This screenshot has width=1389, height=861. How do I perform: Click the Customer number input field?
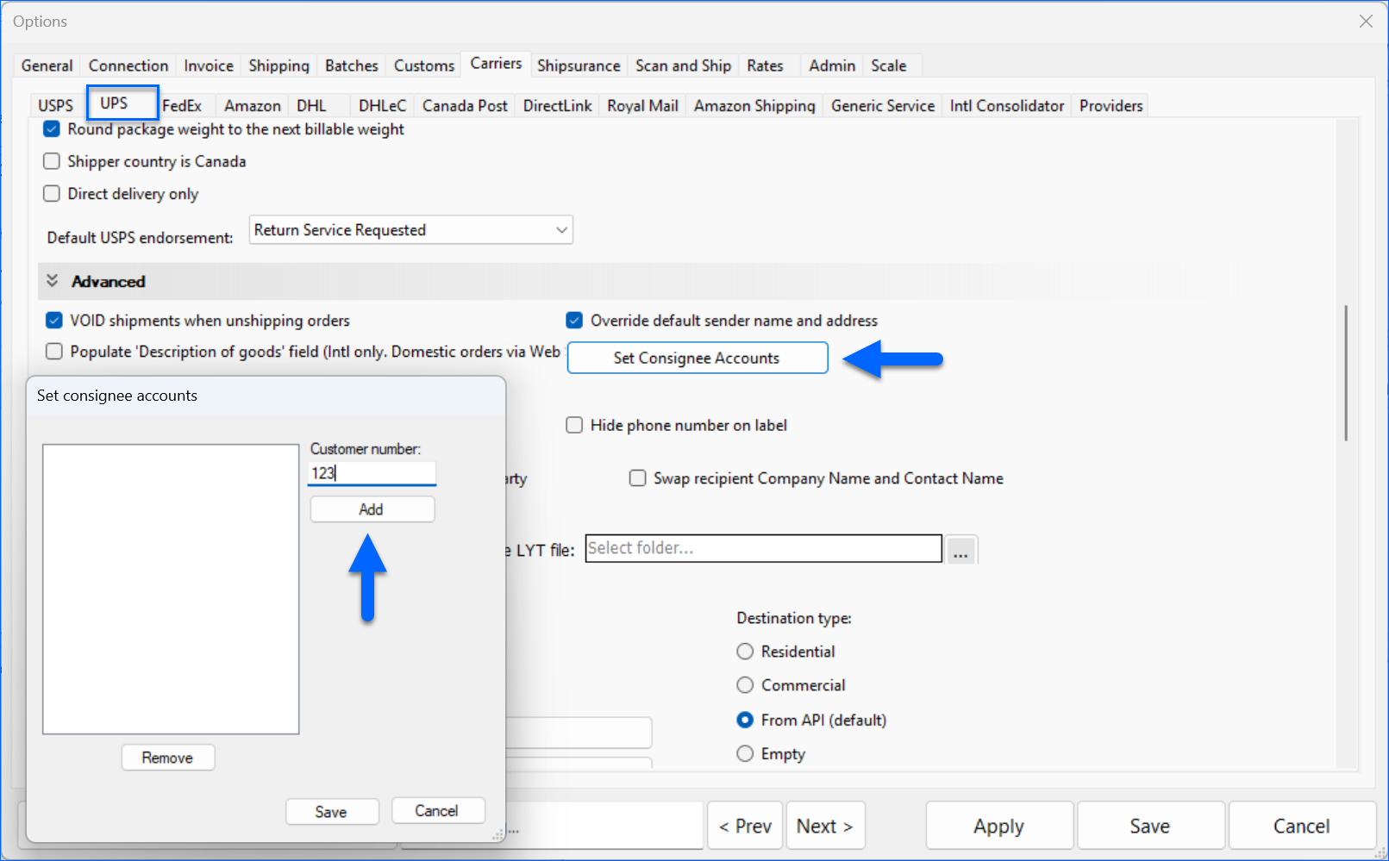[x=372, y=473]
